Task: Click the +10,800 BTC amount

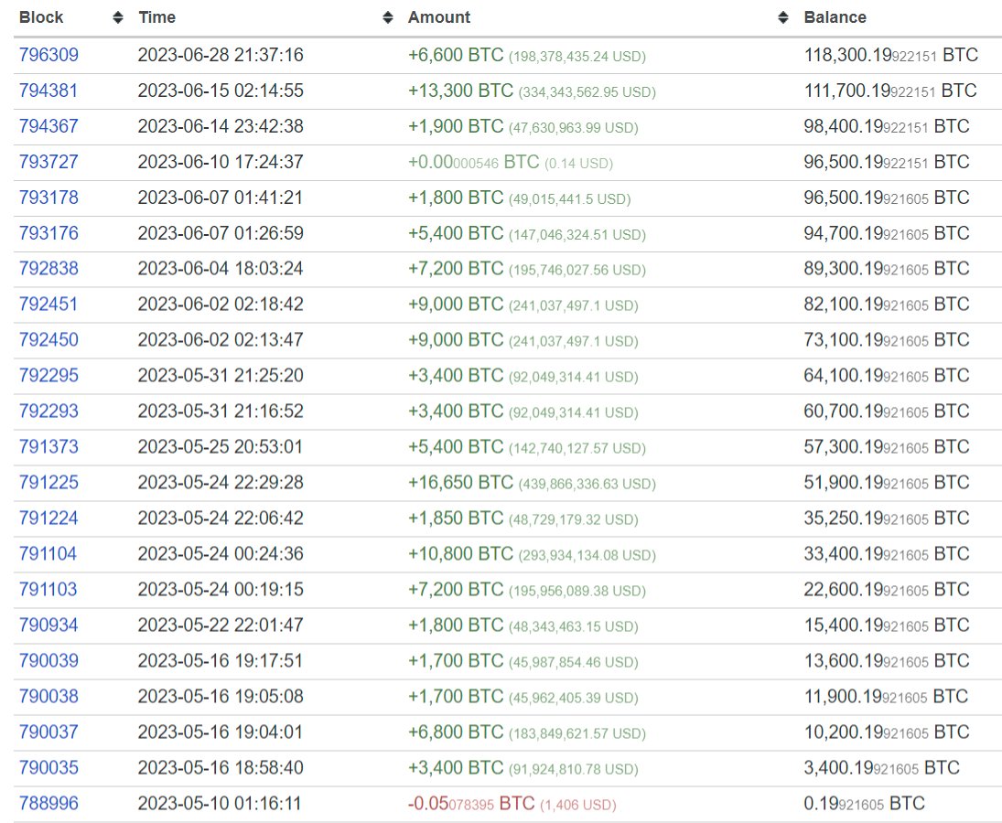Action: pos(461,554)
